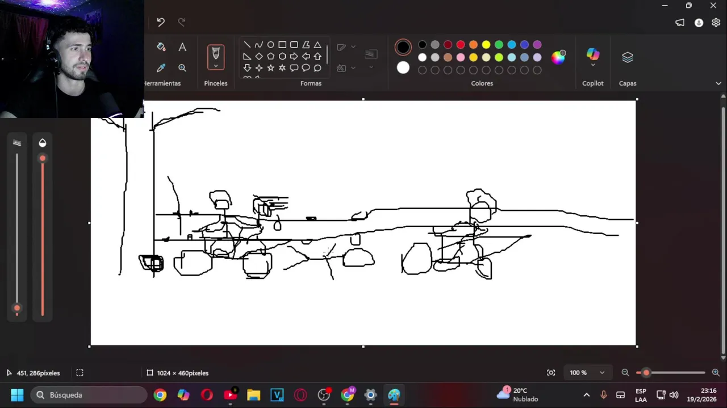The height and width of the screenshot is (408, 727).
Task: Pick the brown color swatch
Action: (448, 57)
